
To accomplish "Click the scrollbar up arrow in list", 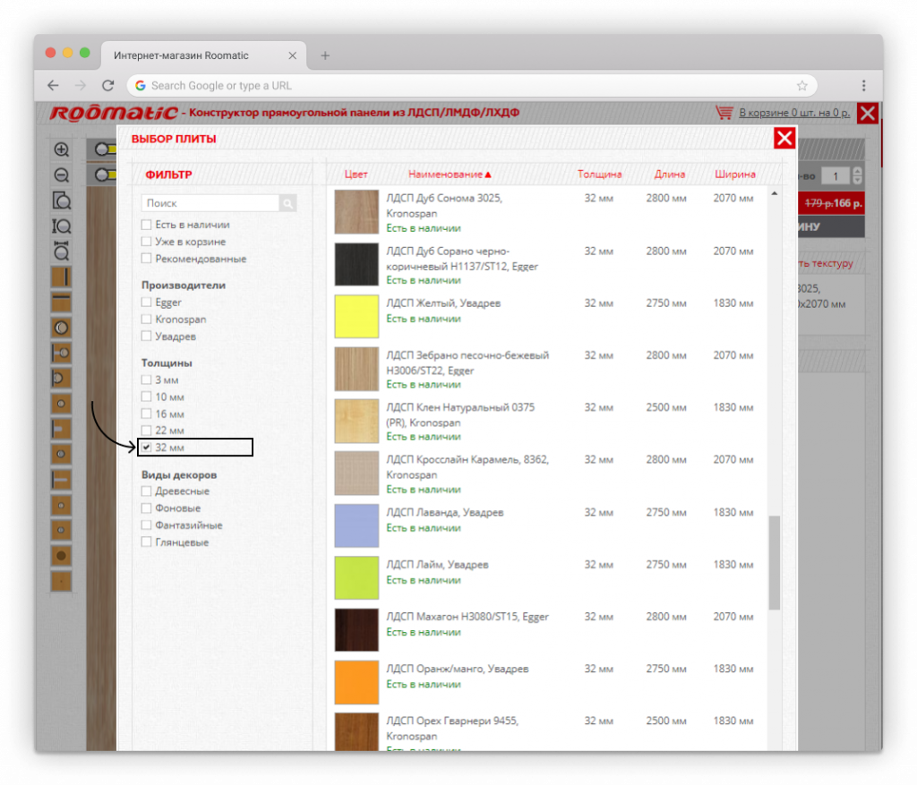I will 774,193.
